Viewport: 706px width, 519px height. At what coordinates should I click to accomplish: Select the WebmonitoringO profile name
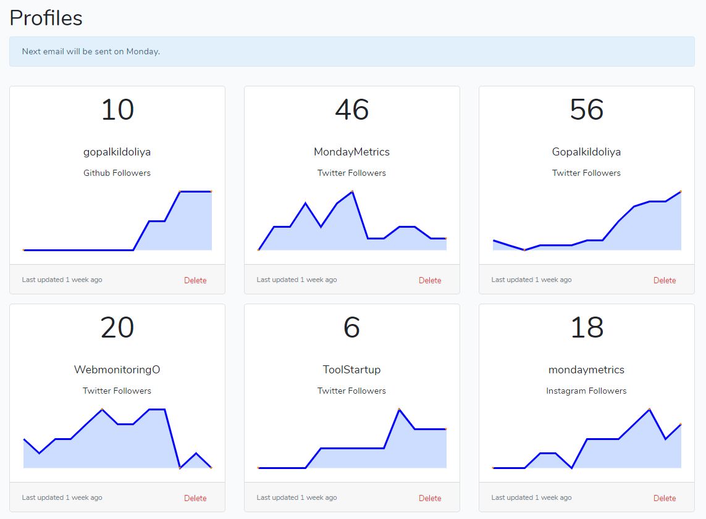pyautogui.click(x=117, y=370)
